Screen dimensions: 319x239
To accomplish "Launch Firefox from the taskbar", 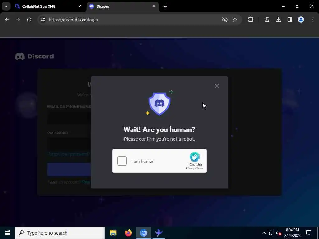I will [128, 233].
